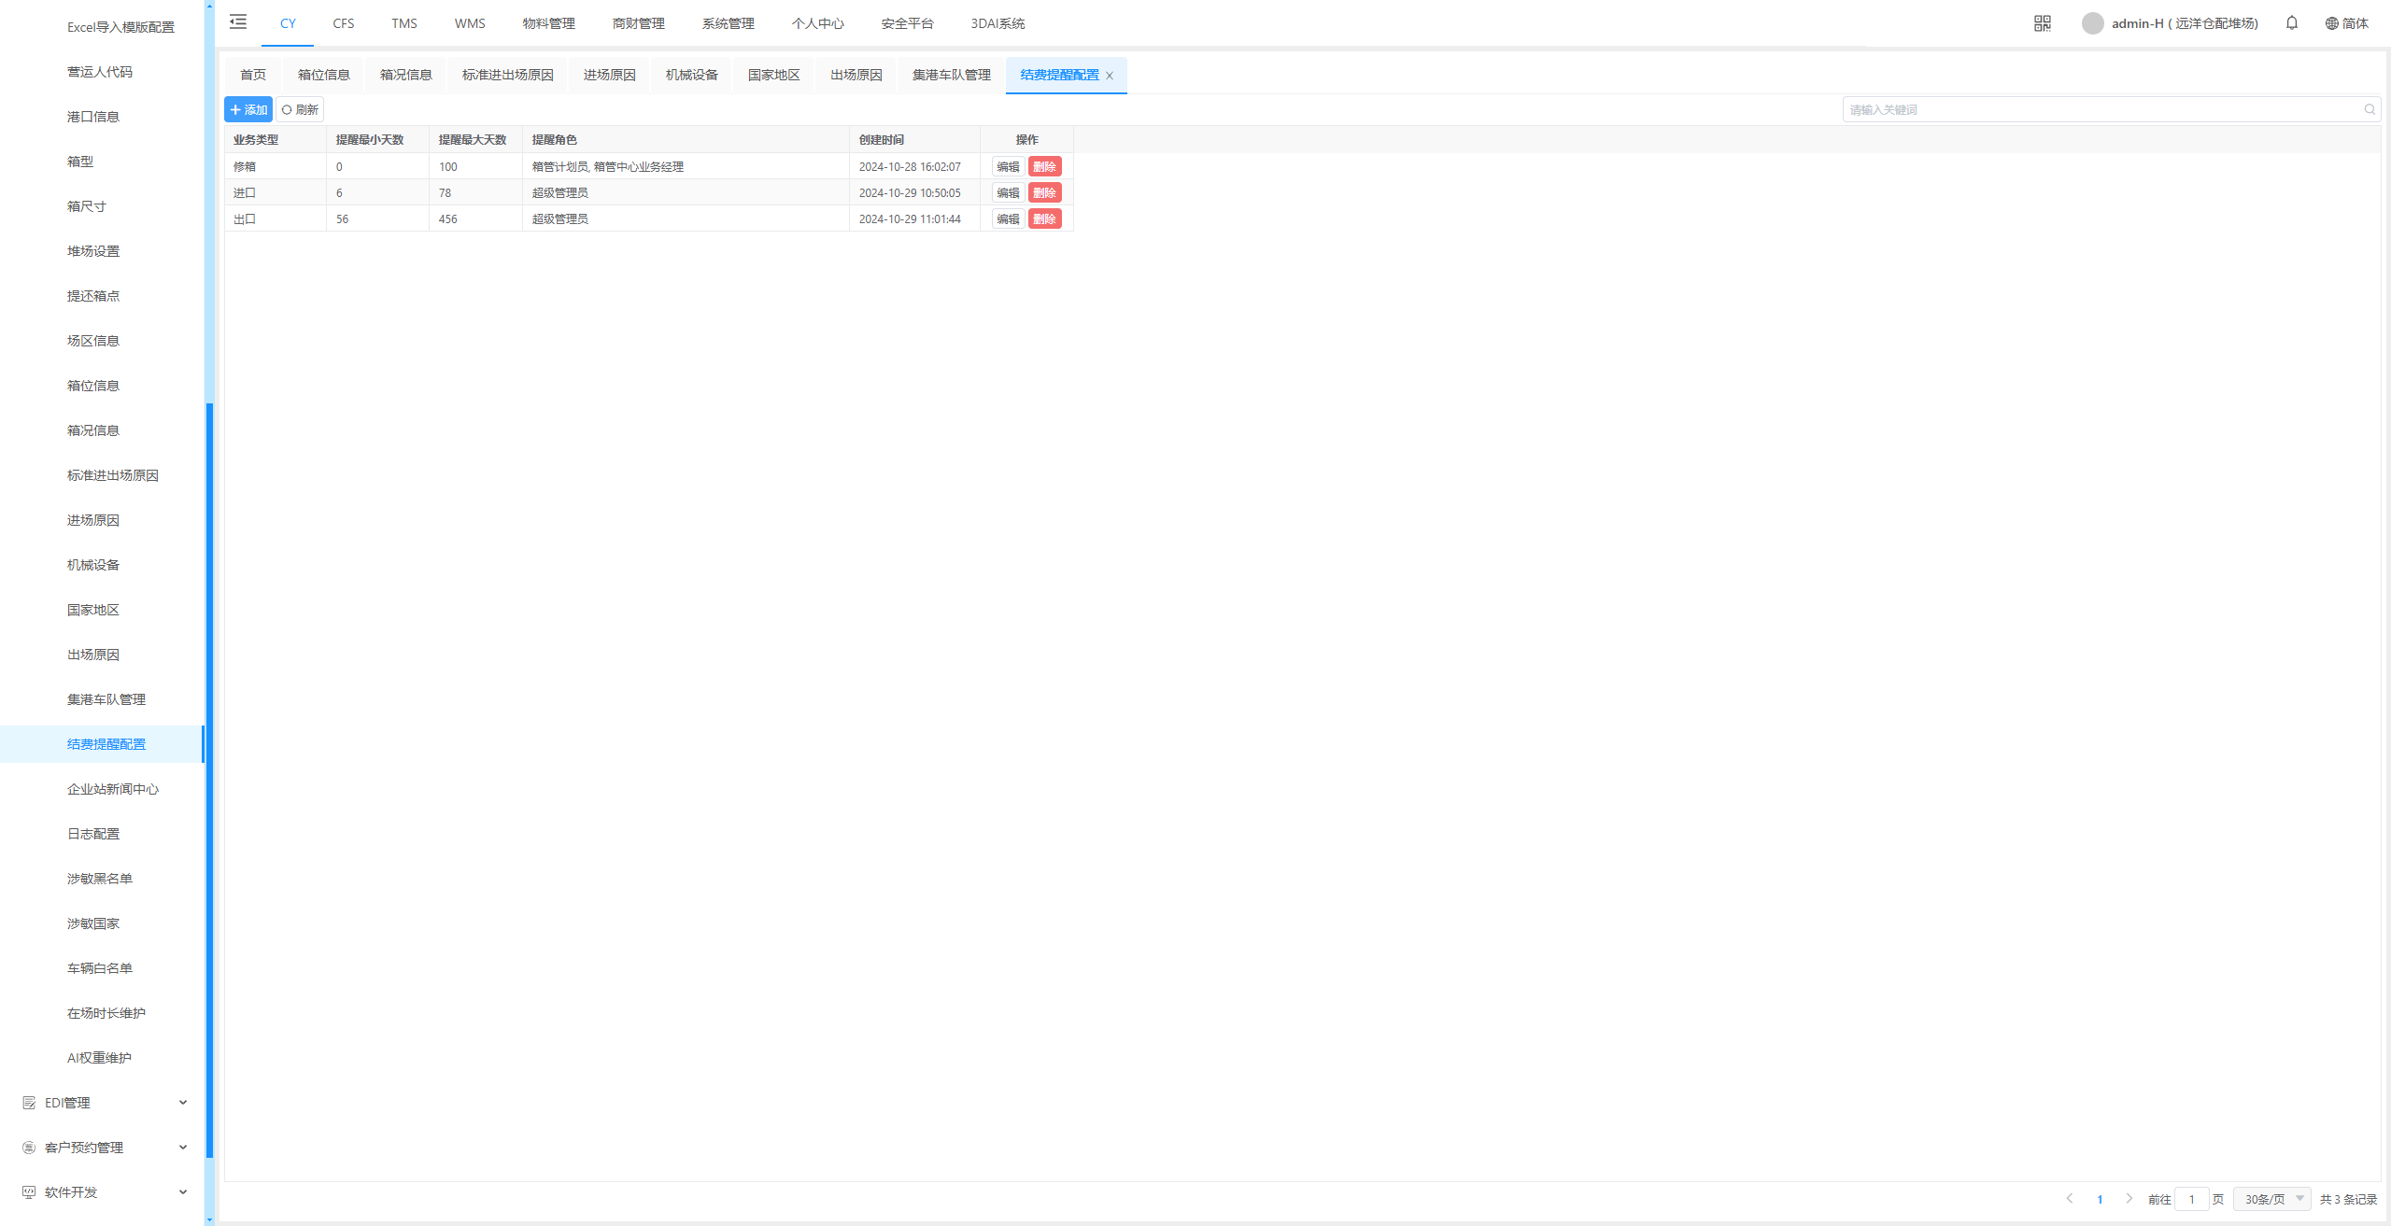The width and height of the screenshot is (2391, 1226).
Task: Open the 30条/页 page size dropdown
Action: 2272,1199
